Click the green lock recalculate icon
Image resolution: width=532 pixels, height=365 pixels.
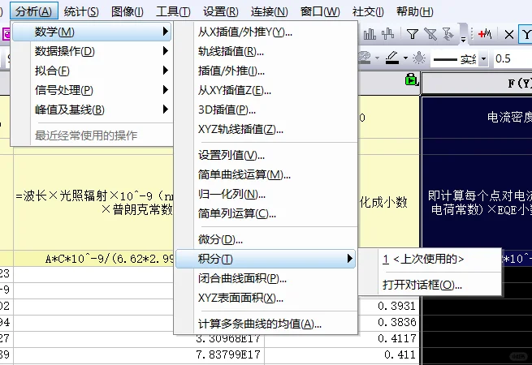point(412,79)
